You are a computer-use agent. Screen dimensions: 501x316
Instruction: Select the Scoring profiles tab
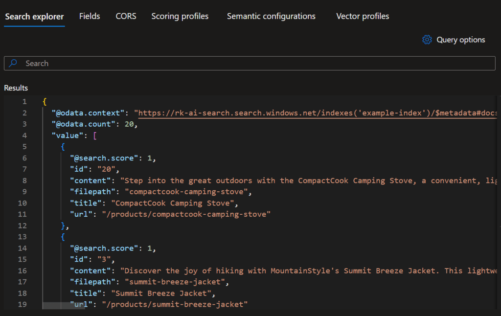[180, 16]
